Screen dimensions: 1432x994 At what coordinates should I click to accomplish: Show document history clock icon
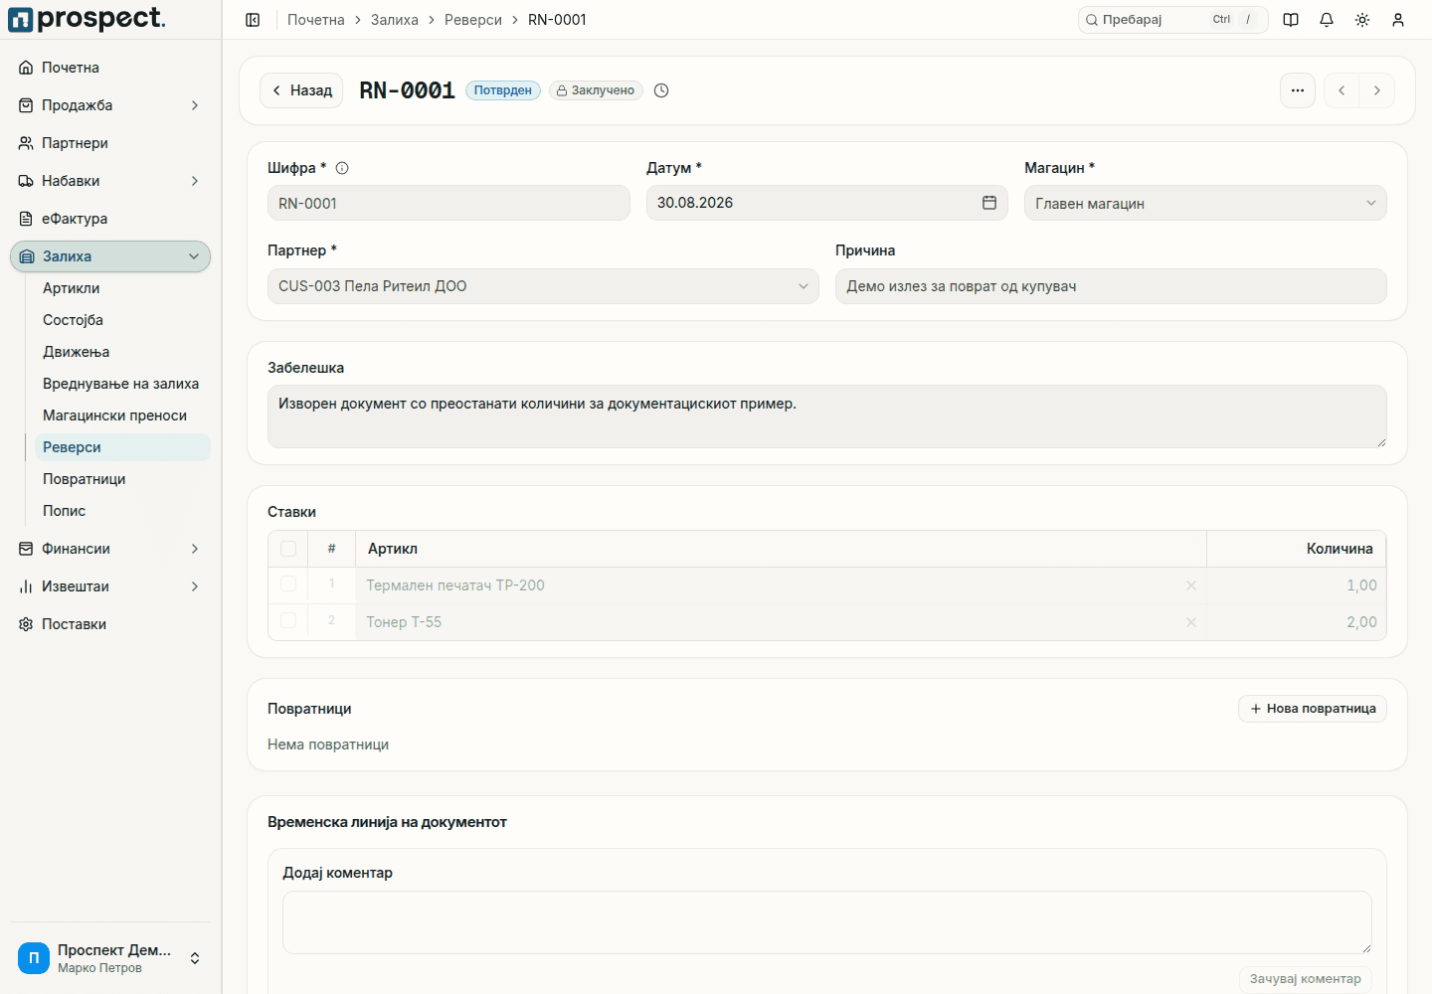(x=661, y=90)
